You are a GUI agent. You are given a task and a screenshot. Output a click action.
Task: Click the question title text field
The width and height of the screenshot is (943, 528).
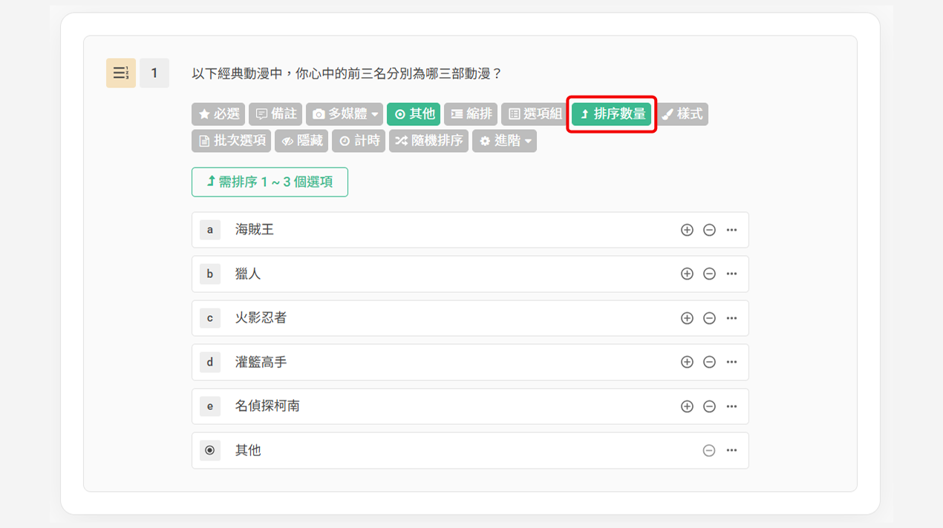tap(347, 74)
